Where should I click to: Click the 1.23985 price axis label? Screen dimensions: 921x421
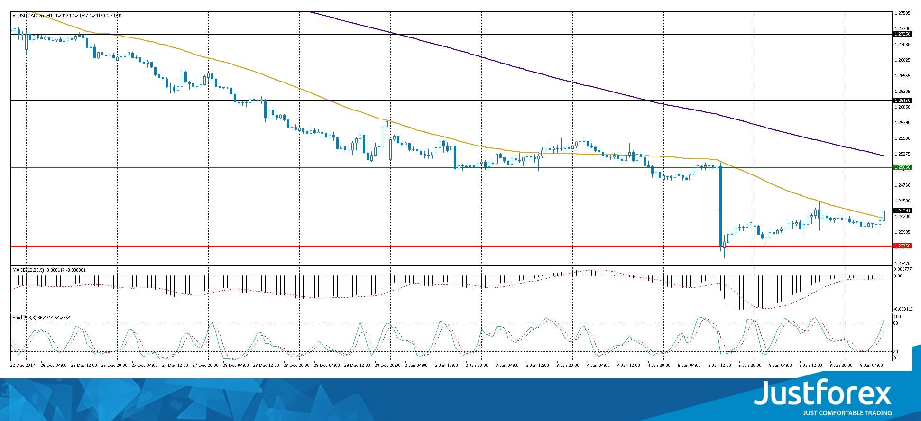(x=903, y=232)
